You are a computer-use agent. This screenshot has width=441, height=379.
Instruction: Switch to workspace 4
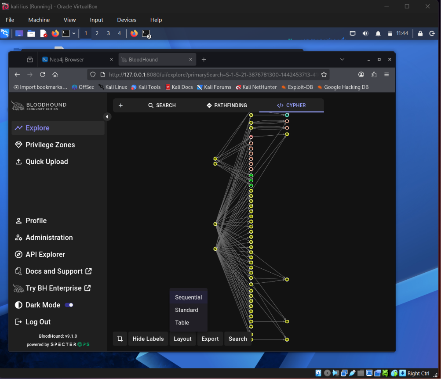(119, 33)
